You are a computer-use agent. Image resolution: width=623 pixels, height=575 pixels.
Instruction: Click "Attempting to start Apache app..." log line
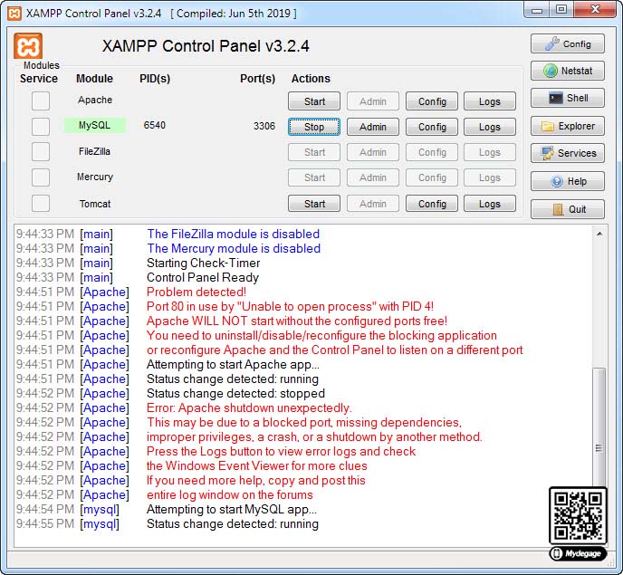(x=233, y=364)
